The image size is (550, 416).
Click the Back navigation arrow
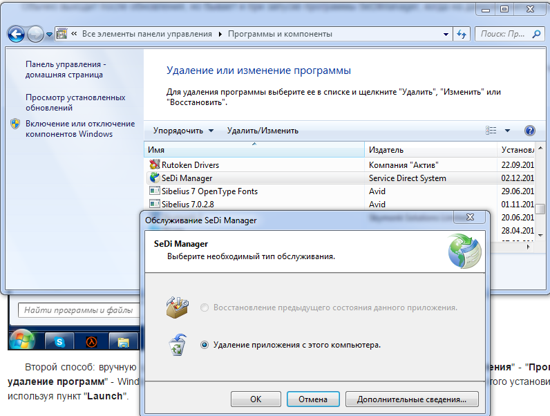click(16, 34)
